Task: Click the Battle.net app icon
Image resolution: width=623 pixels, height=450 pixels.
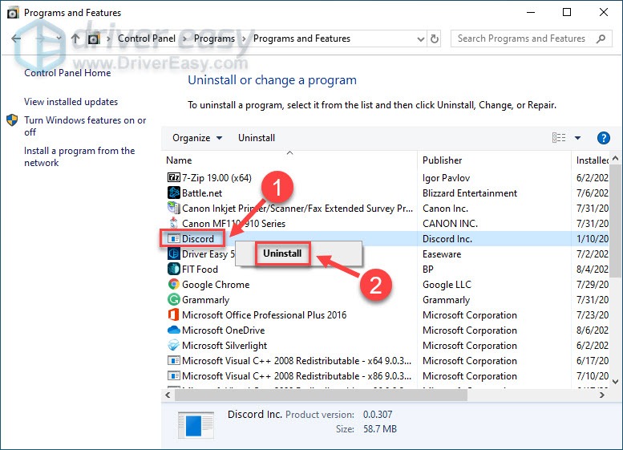Action: coord(174,193)
